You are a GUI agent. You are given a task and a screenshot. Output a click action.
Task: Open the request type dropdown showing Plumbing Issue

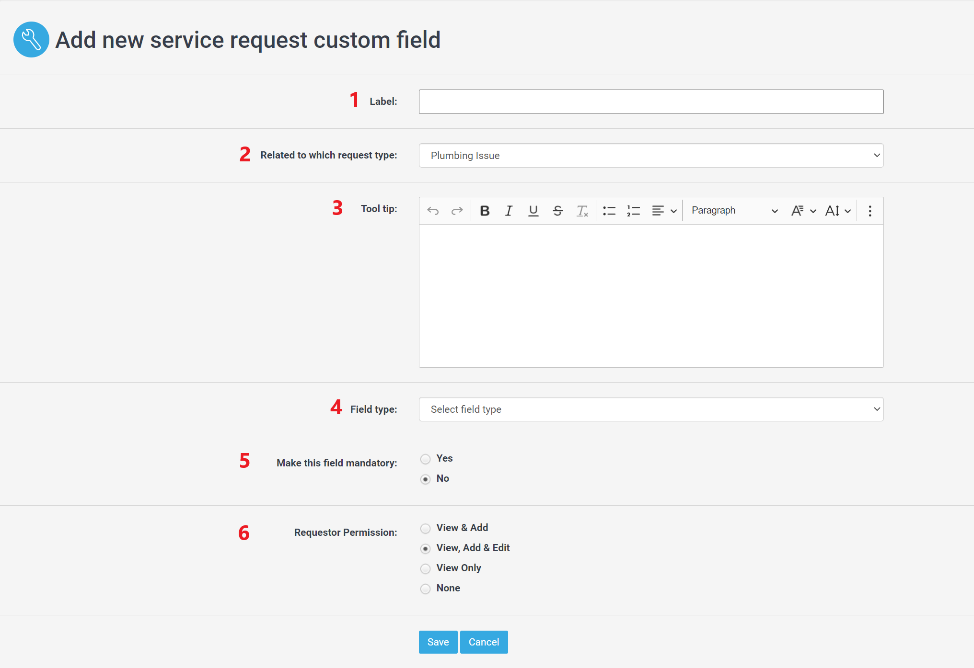click(651, 155)
